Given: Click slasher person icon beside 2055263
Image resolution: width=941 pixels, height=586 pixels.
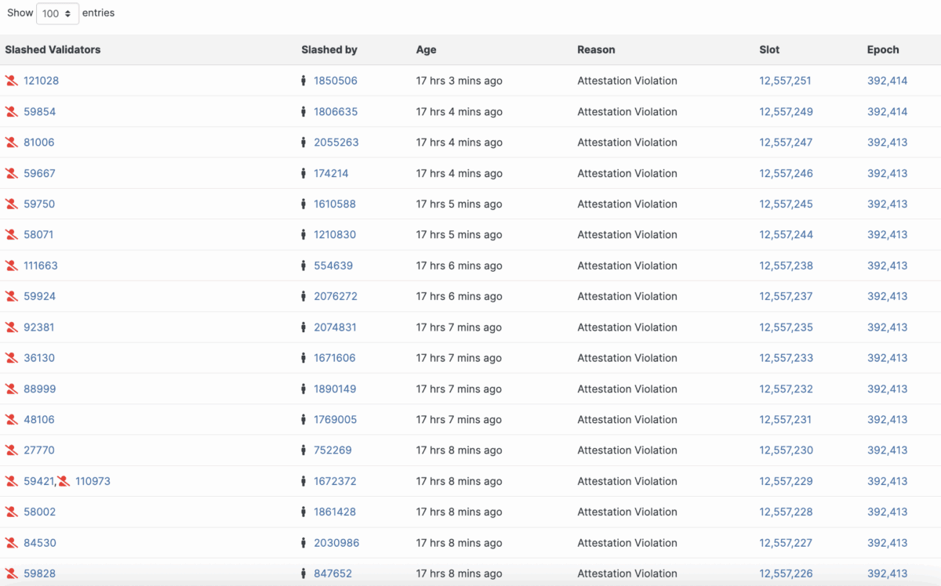Looking at the screenshot, I should coord(303,143).
